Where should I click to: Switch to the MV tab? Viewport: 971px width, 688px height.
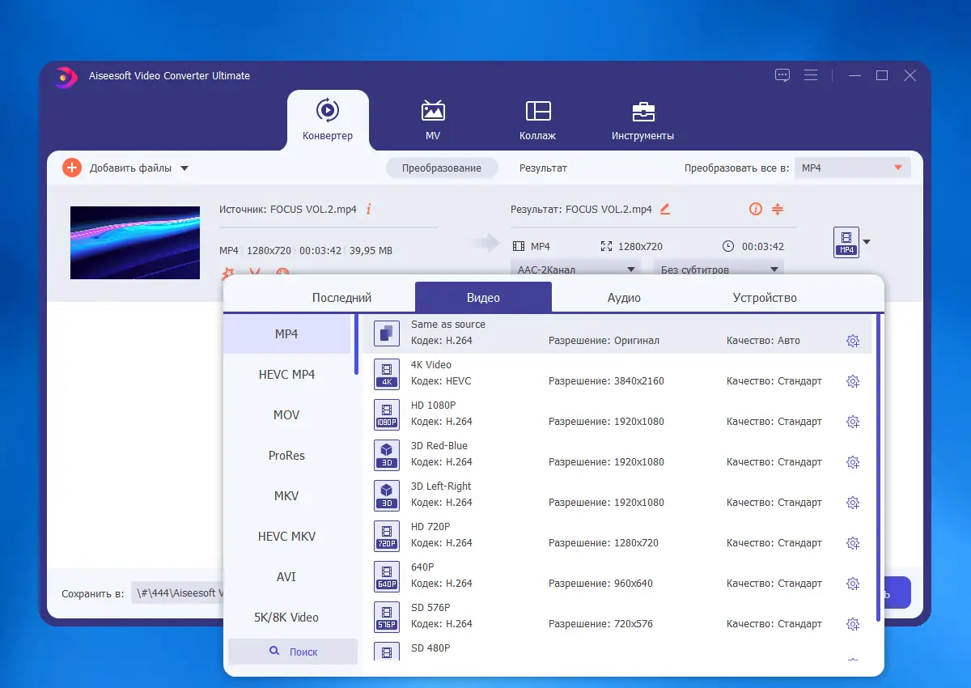pyautogui.click(x=433, y=120)
